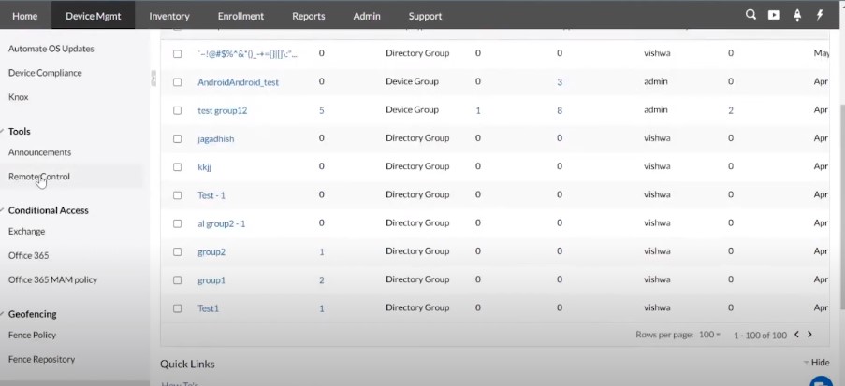
Task: Open Device Compliance in sidebar
Action: tap(45, 73)
